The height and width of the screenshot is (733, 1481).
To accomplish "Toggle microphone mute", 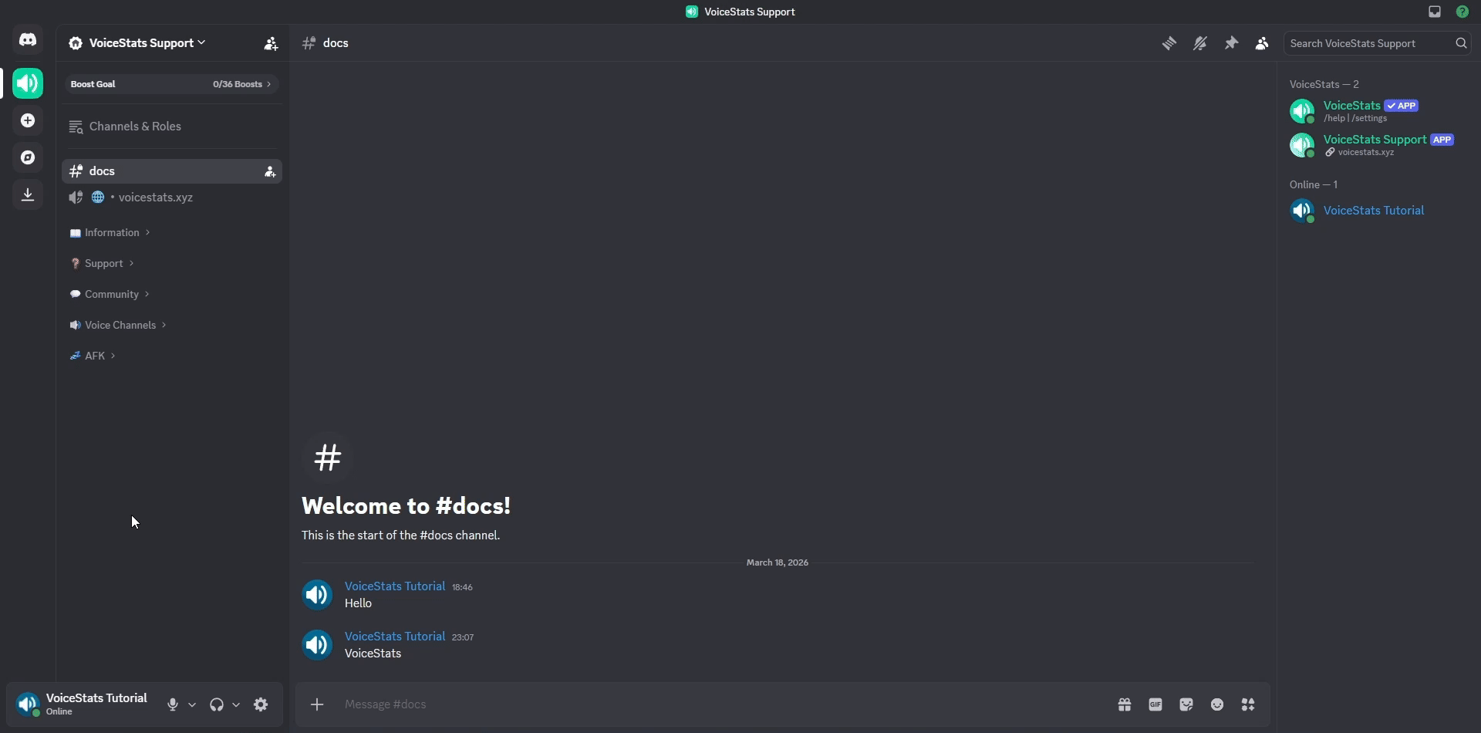I will click(173, 704).
